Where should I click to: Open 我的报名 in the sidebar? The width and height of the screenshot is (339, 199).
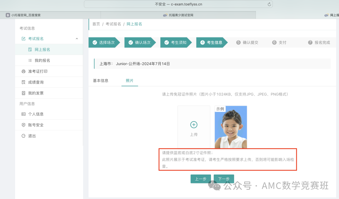tap(42, 61)
